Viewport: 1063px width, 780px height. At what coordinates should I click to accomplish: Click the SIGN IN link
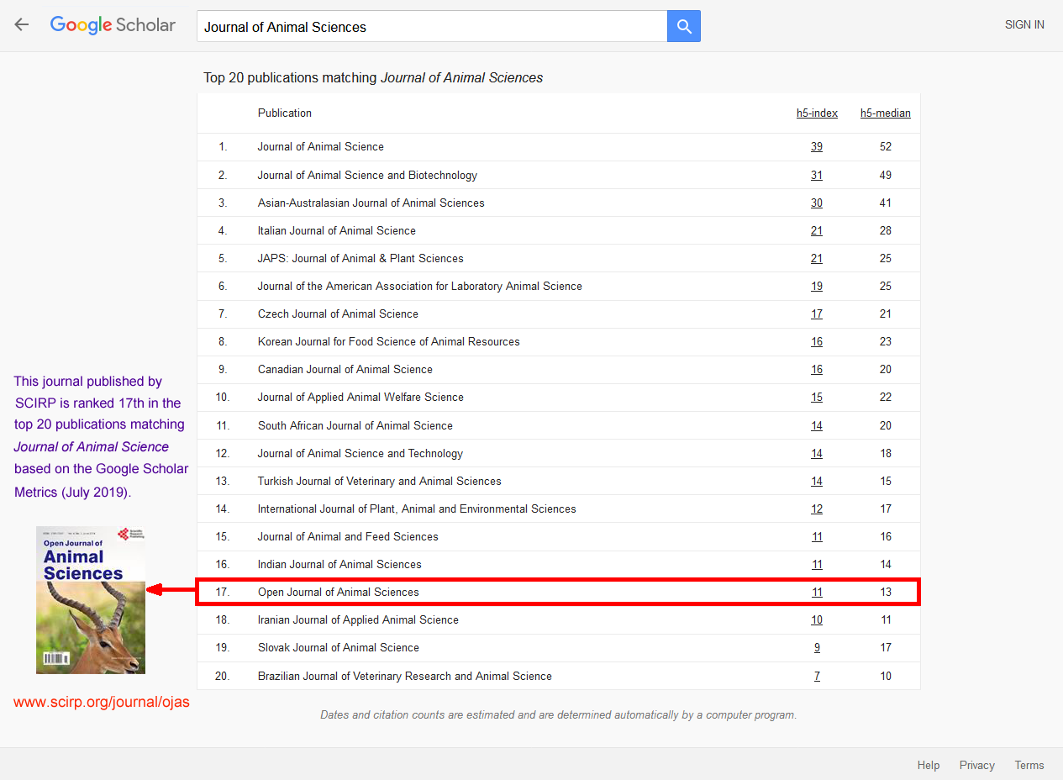pos(1024,25)
